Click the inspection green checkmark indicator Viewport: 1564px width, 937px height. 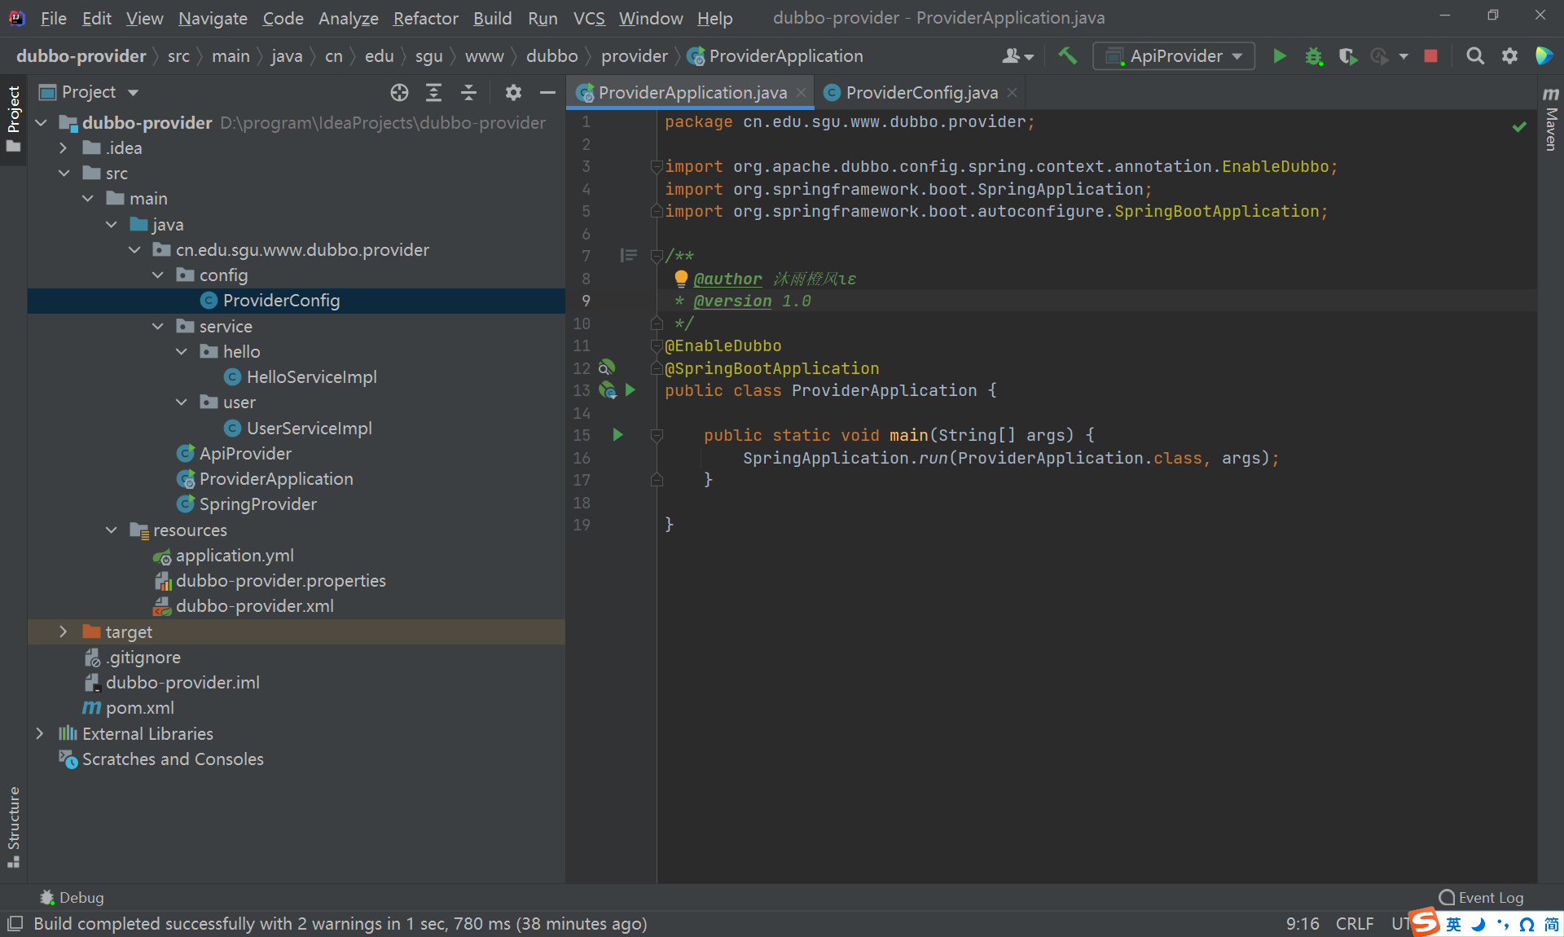pos(1519,126)
